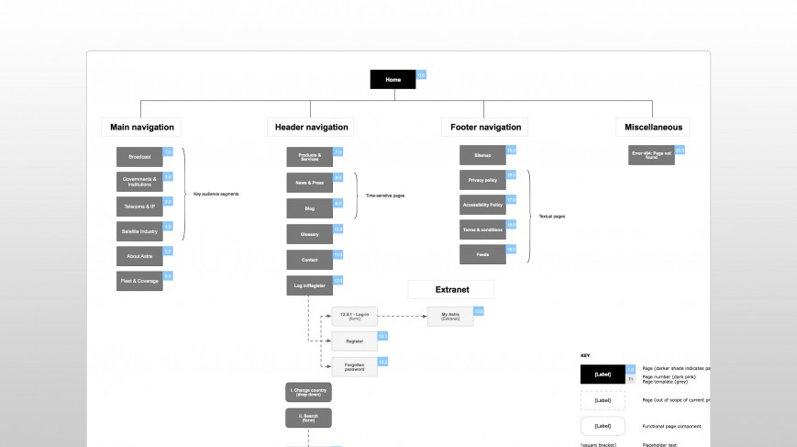Image resolution: width=797 pixels, height=447 pixels.
Task: Click the News & Press box
Action: (x=310, y=183)
